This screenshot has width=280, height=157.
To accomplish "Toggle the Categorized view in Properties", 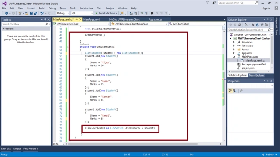I will [x=230, y=91].
